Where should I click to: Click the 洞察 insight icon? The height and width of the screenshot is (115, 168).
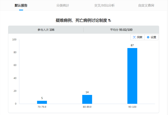coord(134,37)
